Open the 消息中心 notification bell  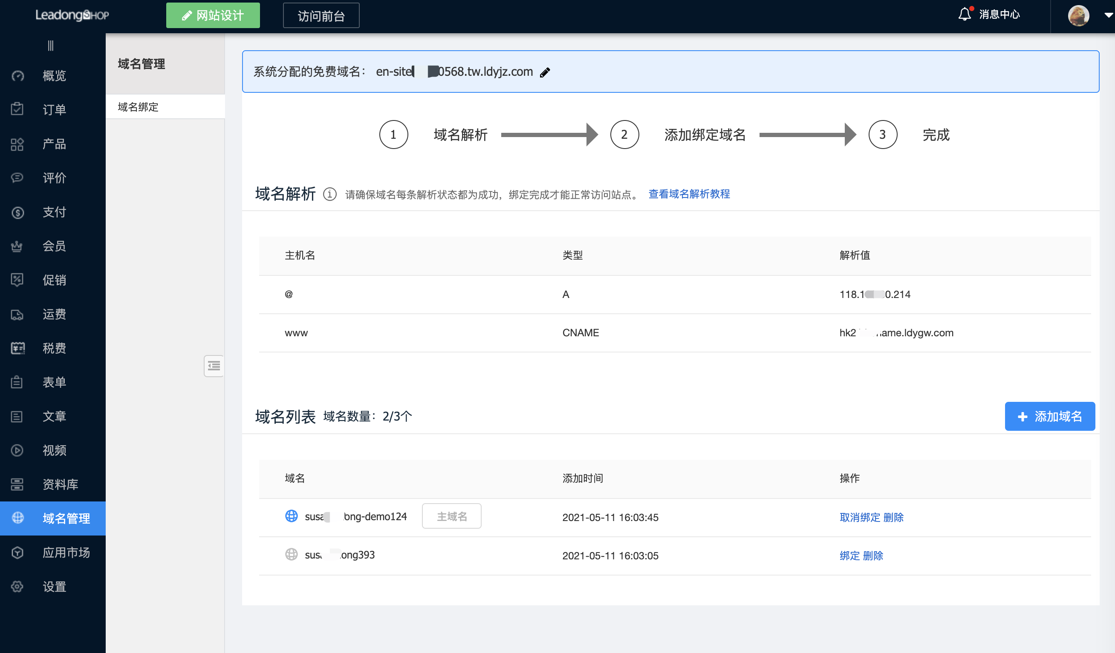click(x=965, y=14)
